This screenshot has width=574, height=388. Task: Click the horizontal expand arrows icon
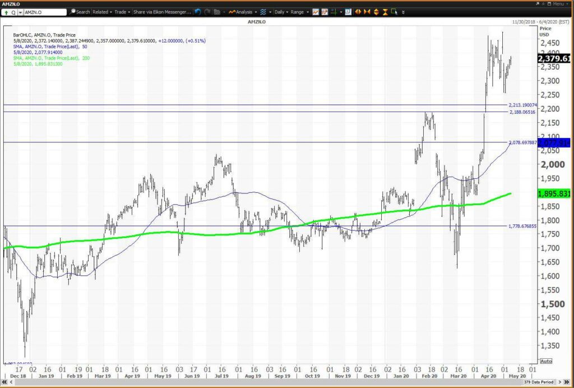coord(358,12)
